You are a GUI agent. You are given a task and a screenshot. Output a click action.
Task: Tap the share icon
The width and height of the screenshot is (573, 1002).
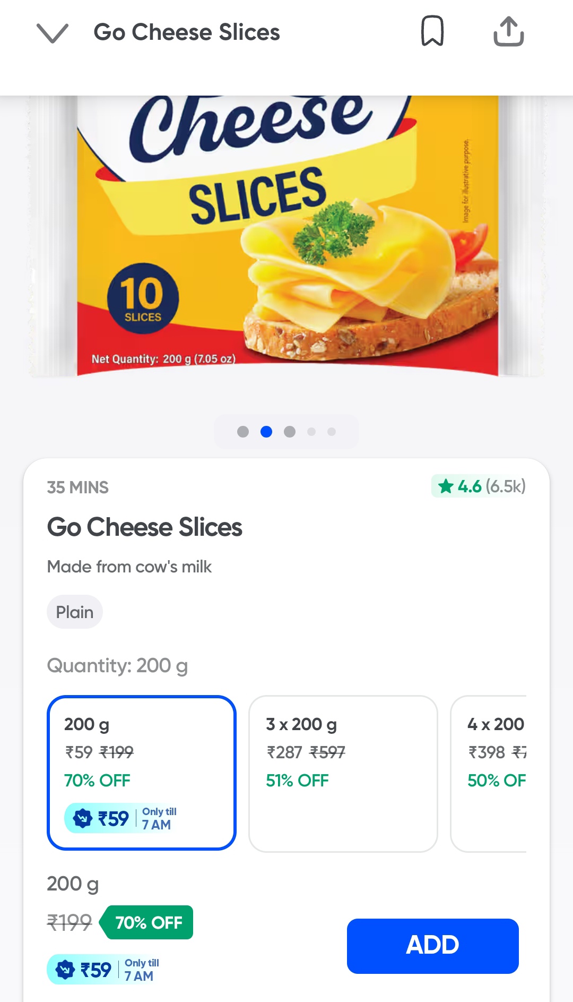click(508, 31)
